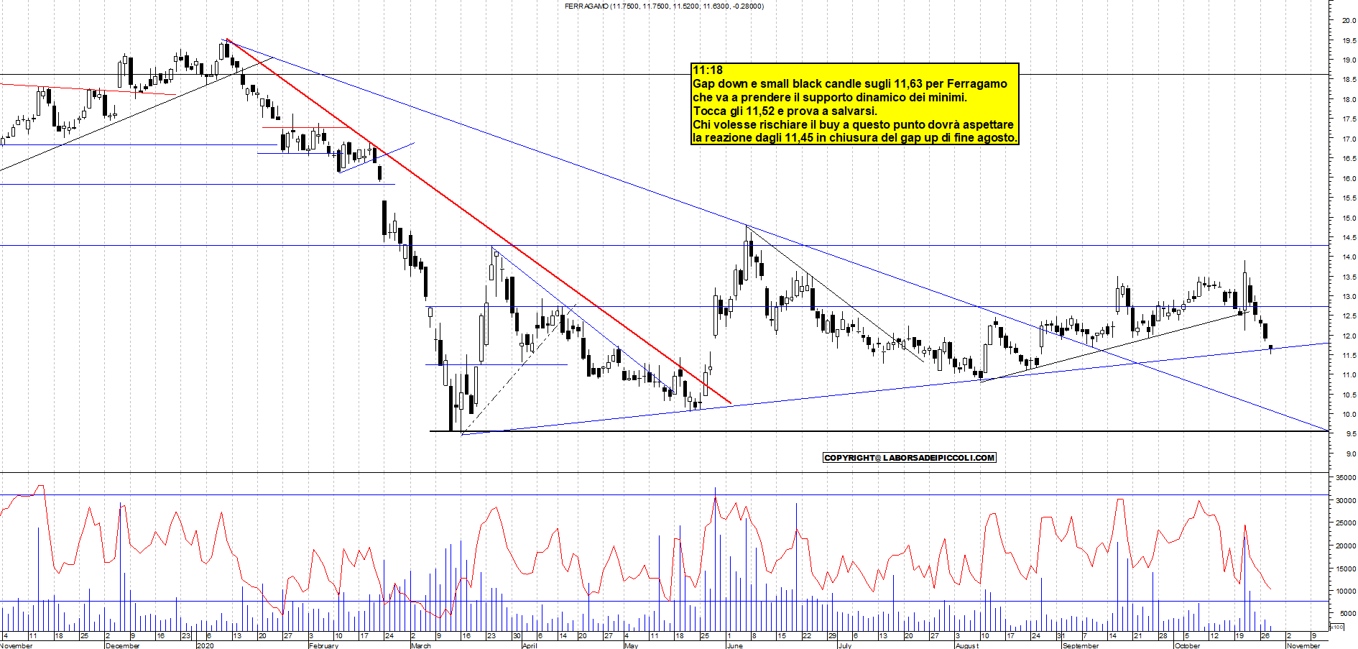Viewport: 1358px width, 649px height.
Task: Click the August month label
Action: (966, 645)
